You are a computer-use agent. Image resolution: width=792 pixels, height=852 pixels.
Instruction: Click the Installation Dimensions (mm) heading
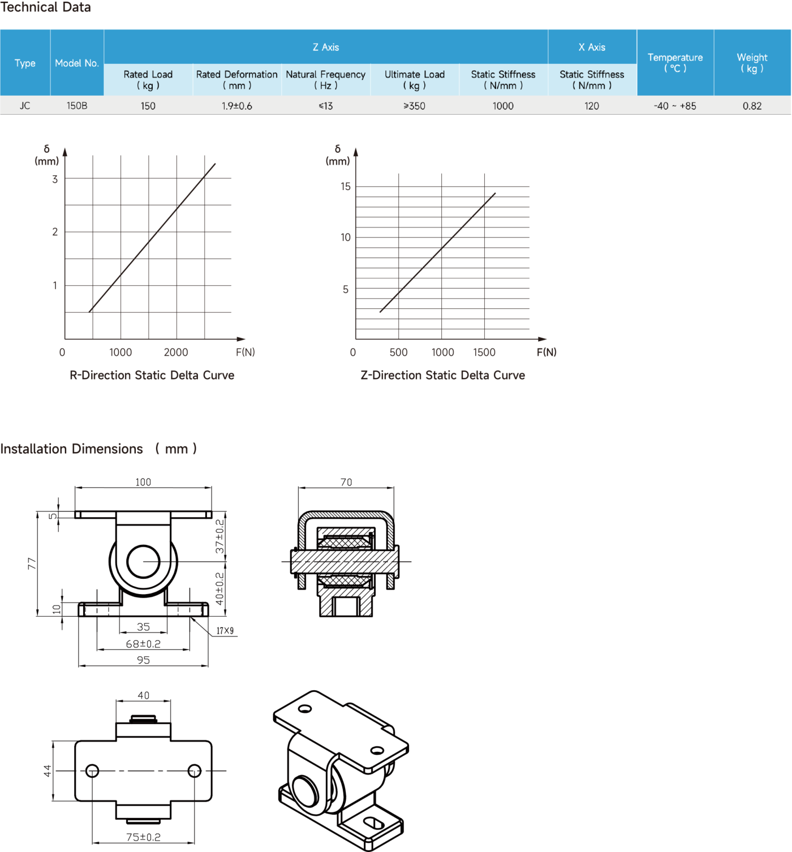click(98, 449)
